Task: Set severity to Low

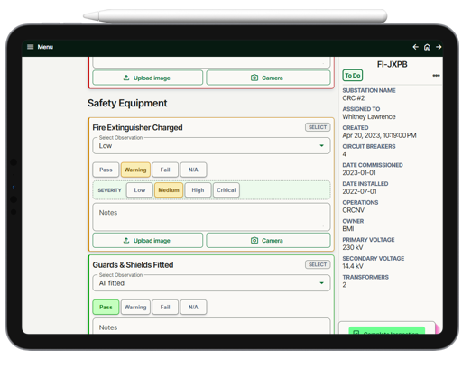Action: click(140, 190)
